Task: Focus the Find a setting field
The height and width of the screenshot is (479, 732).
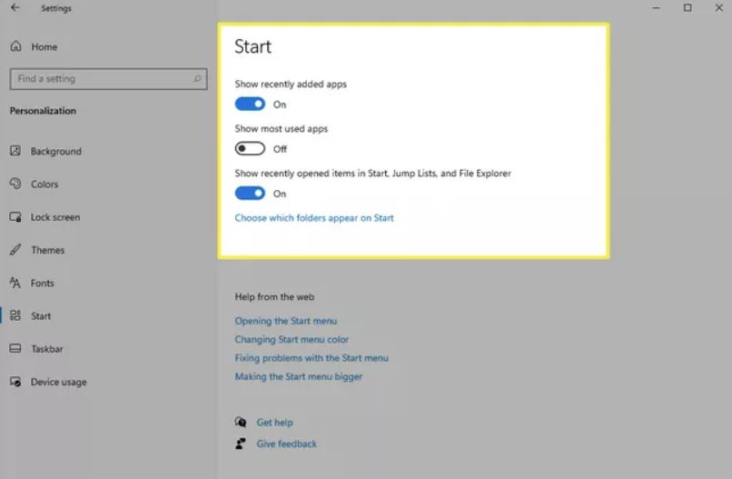Action: [x=108, y=79]
